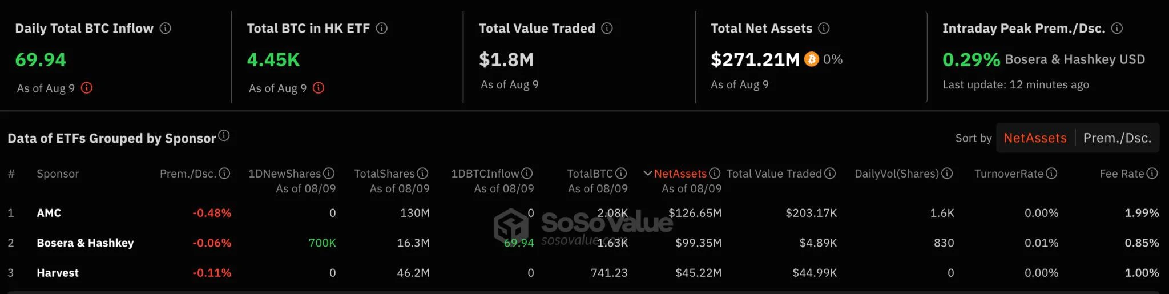Screen dimensions: 1169x294
Task: Click info icon next to Total BTC in HK ETF
Action: [x=382, y=28]
